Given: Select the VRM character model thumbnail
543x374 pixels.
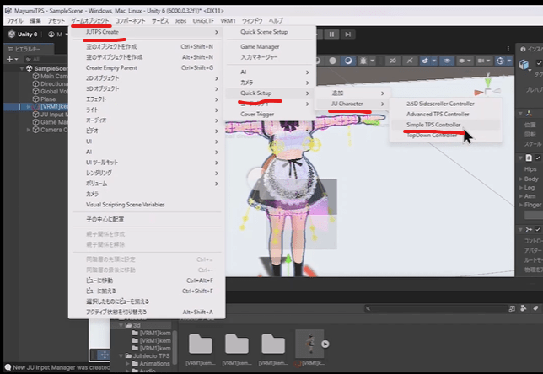Looking at the screenshot, I should tap(309, 345).
